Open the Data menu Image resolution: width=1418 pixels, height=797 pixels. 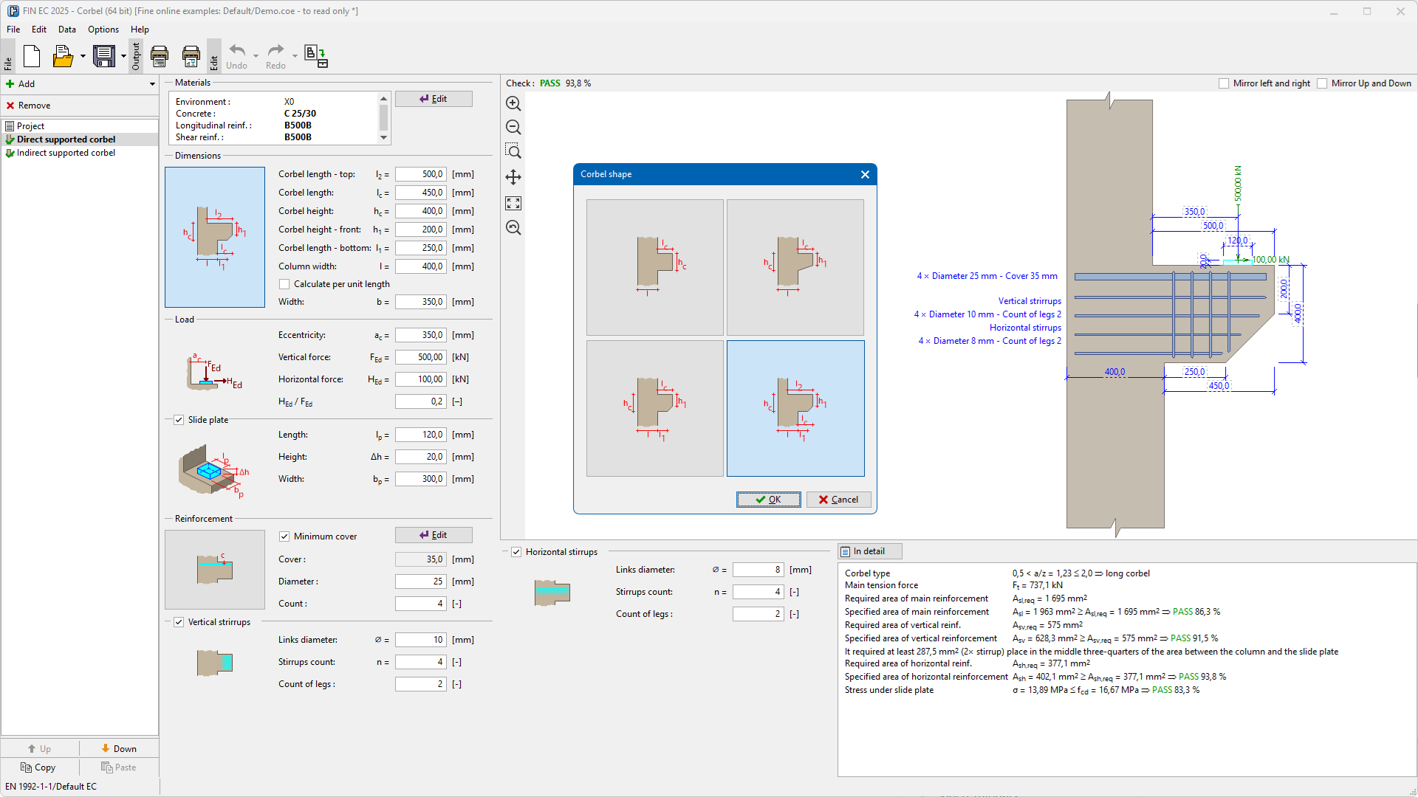tap(66, 30)
